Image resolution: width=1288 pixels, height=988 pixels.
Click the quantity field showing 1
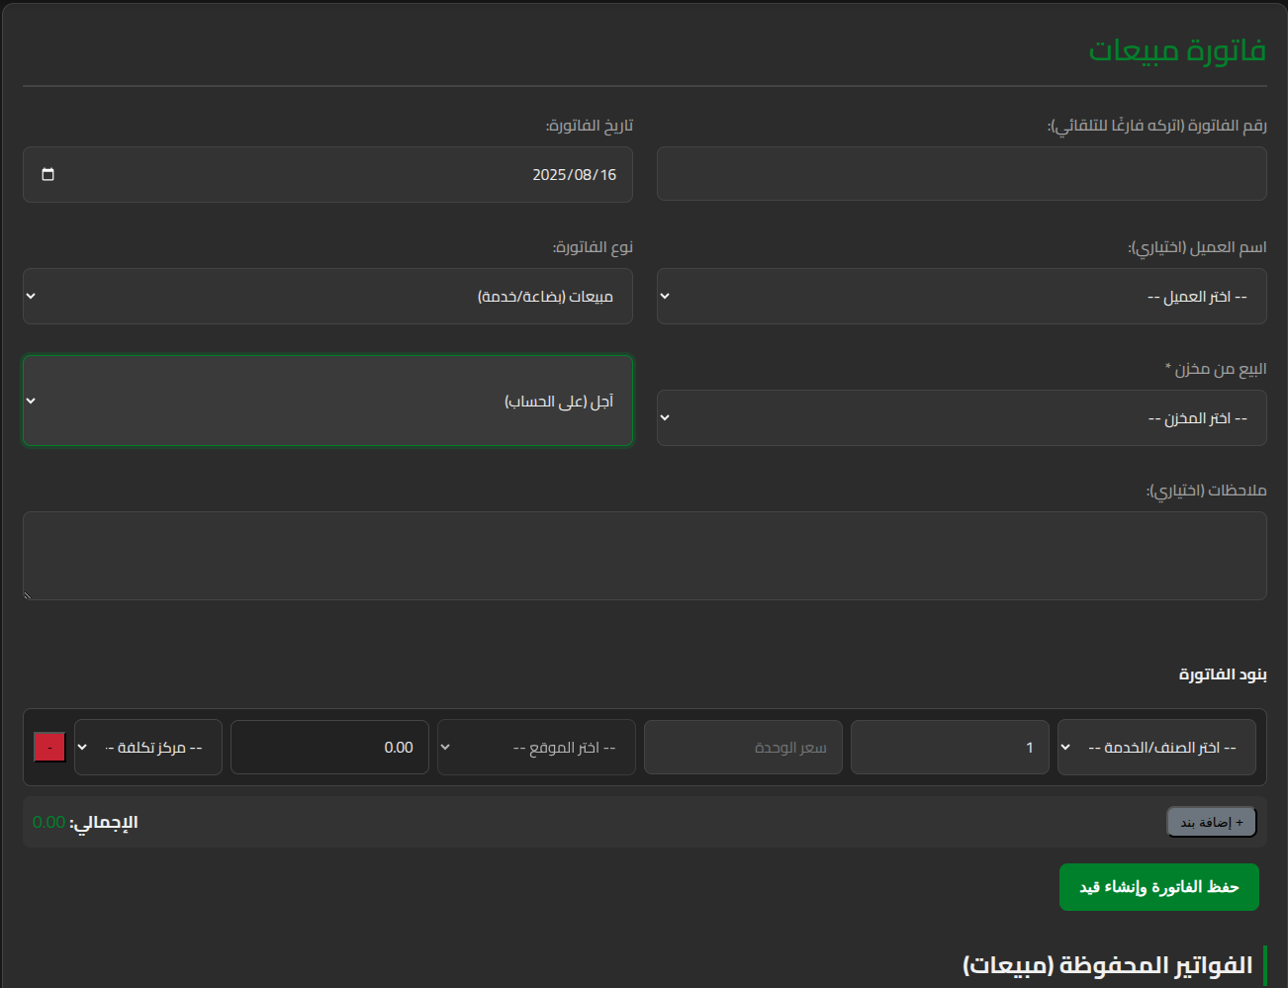[x=949, y=748]
